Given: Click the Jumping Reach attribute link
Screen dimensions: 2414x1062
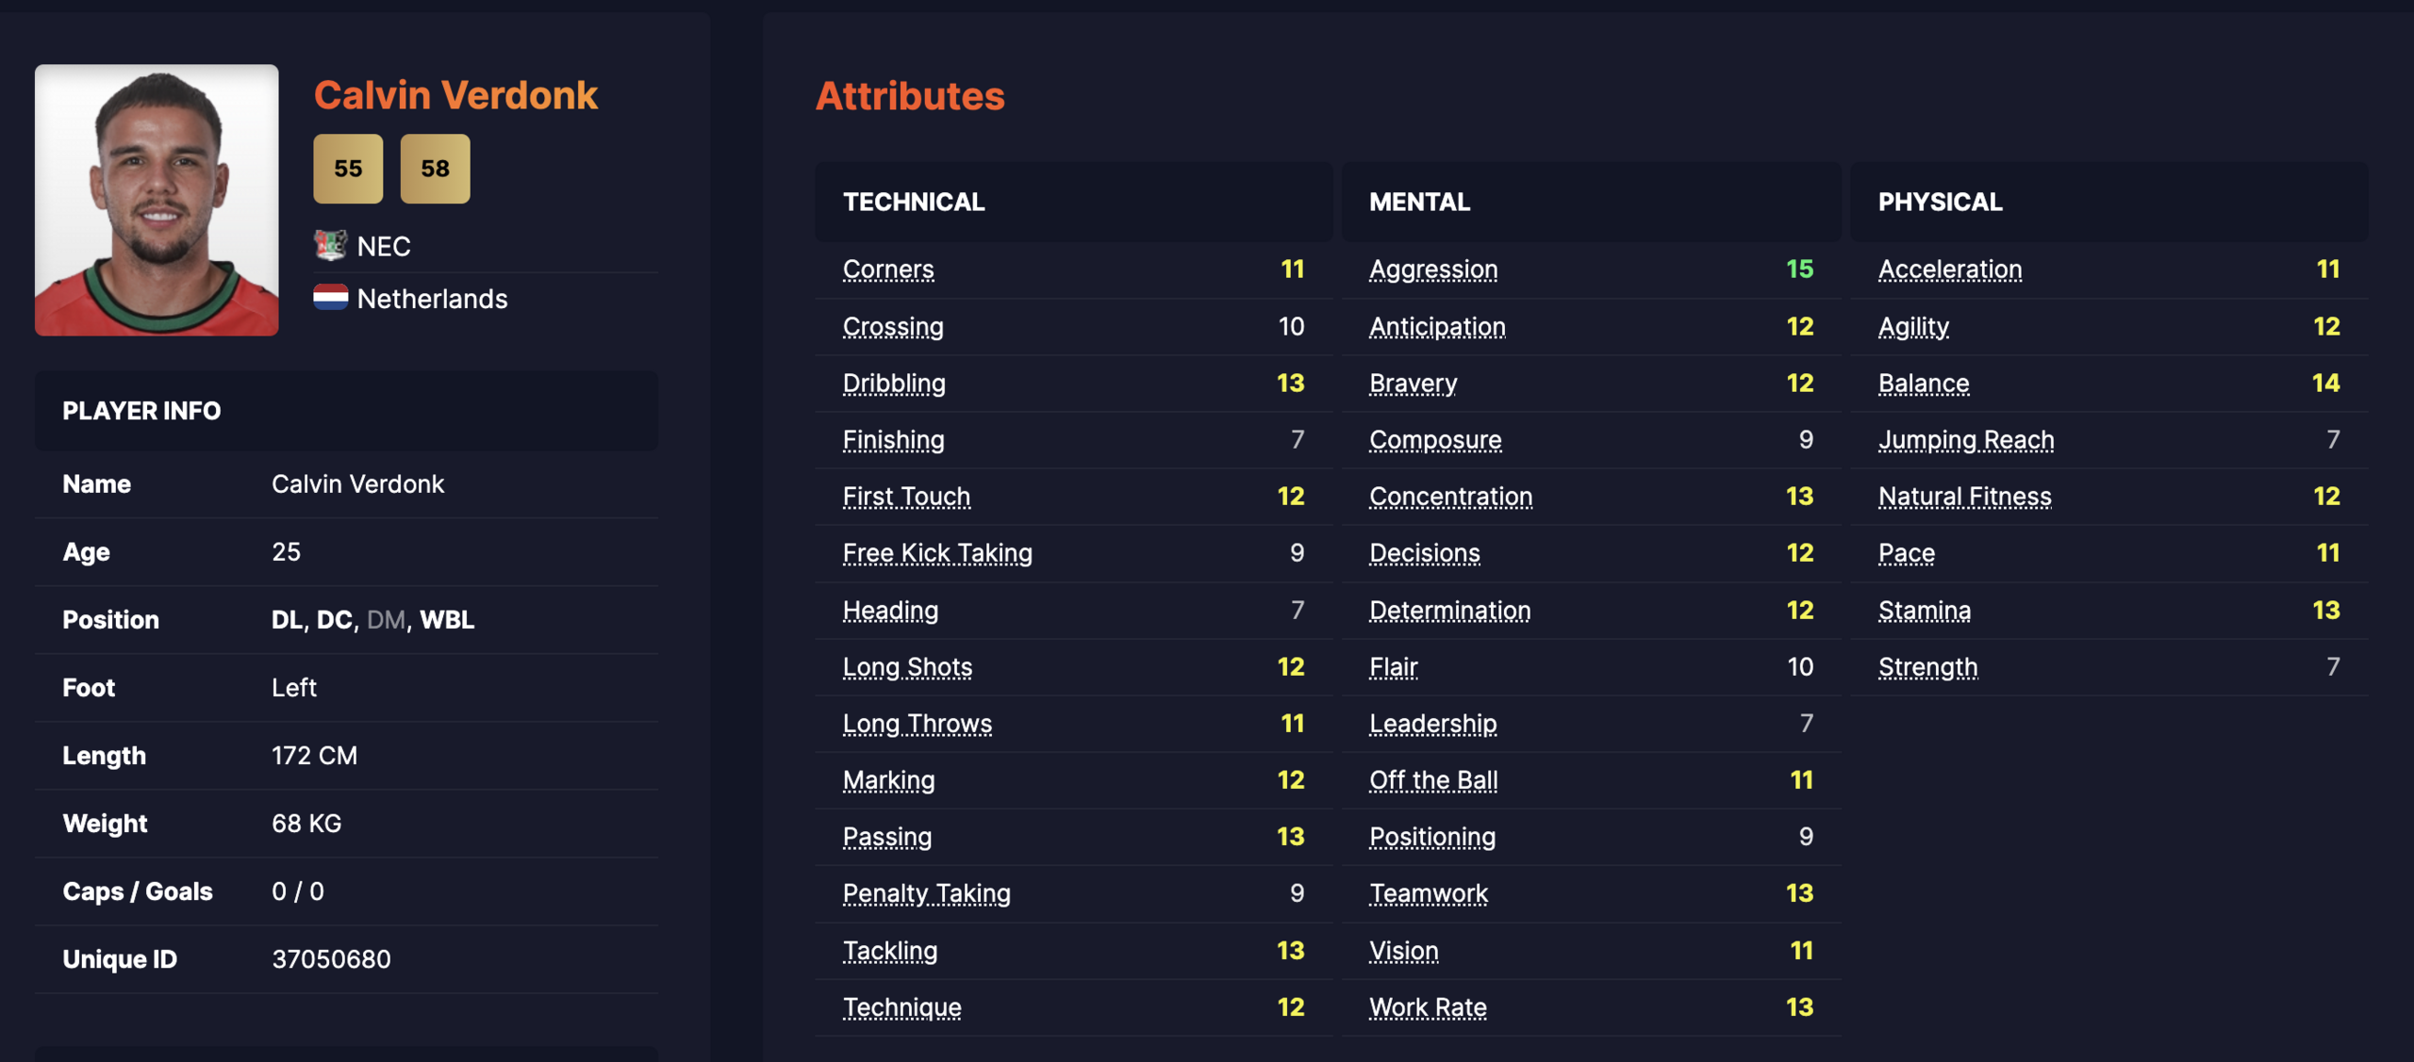Looking at the screenshot, I should pyautogui.click(x=1965, y=439).
